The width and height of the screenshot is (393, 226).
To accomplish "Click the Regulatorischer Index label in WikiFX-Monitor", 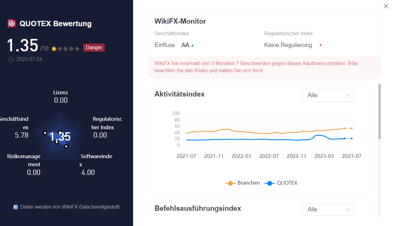I will [x=289, y=33].
